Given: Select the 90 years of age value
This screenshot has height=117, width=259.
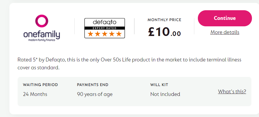Looking at the screenshot, I should coord(95,94).
